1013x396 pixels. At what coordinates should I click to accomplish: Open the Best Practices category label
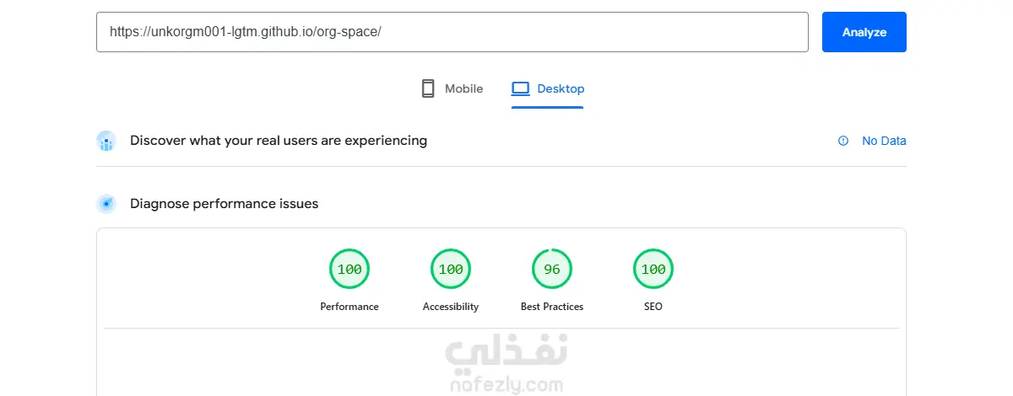pos(552,307)
